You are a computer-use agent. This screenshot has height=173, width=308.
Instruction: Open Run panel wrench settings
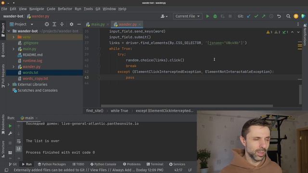coord(10,134)
